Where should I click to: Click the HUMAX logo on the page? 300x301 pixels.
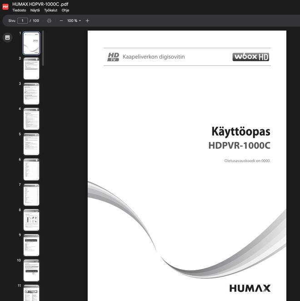point(250,288)
